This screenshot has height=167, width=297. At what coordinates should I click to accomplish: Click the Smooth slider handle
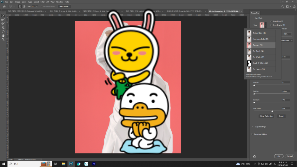click(x=254, y=85)
